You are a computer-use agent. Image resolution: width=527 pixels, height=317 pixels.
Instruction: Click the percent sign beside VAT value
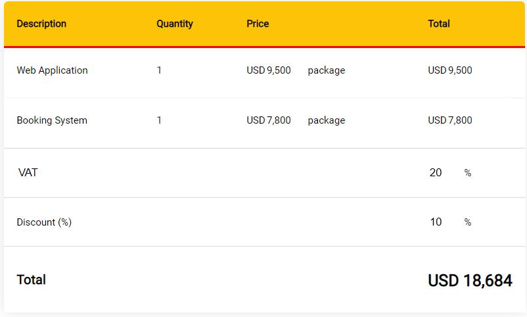click(467, 173)
